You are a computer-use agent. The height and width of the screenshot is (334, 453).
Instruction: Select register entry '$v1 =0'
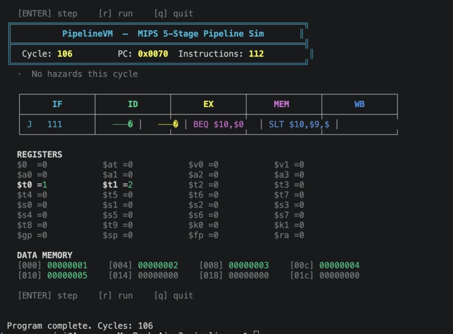[x=289, y=165]
